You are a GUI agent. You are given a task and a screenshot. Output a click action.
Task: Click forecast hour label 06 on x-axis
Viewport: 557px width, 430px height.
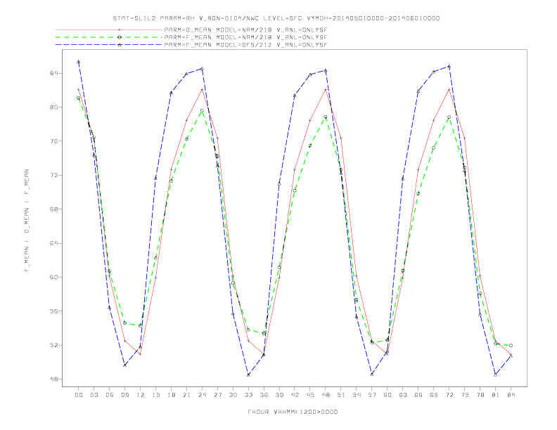tap(110, 395)
